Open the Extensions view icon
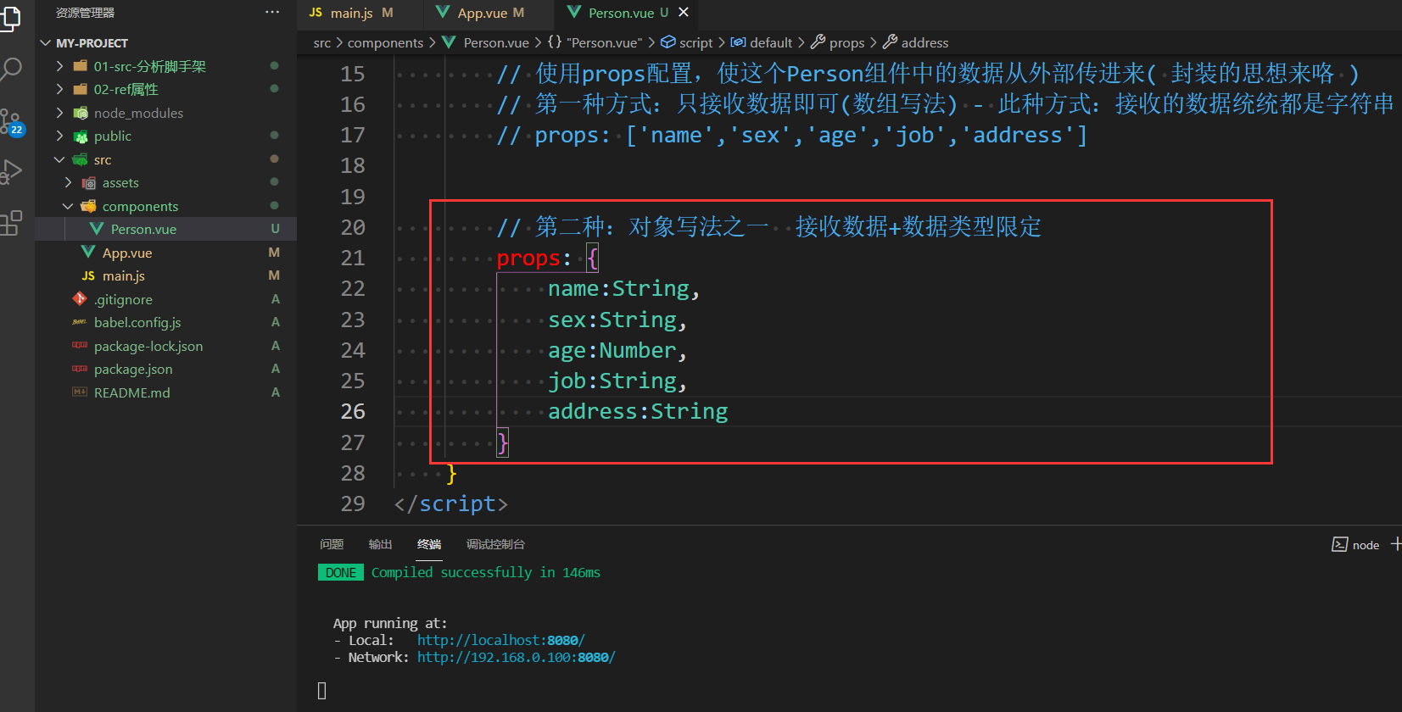The width and height of the screenshot is (1402, 712). (x=10, y=223)
